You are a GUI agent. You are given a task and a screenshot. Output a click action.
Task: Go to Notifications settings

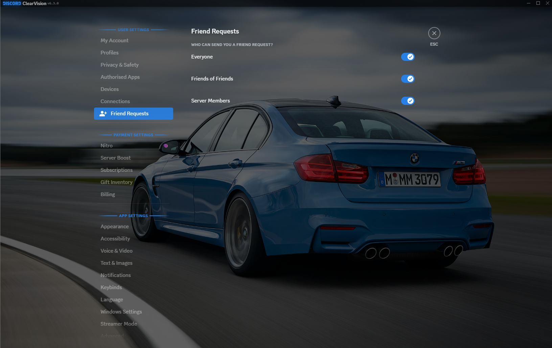click(134, 275)
